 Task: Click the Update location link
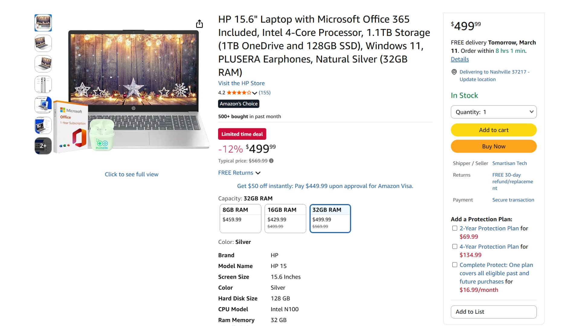coord(477,79)
